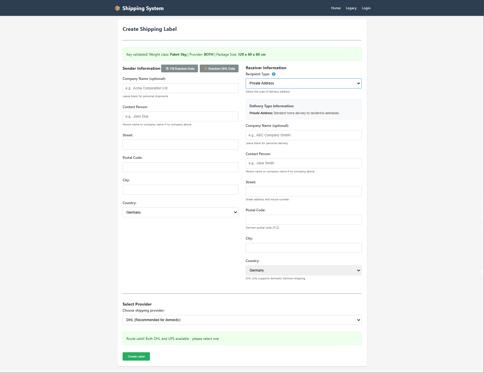484x373 pixels.
Task: Navigate to the Home menu item
Action: coord(336,8)
